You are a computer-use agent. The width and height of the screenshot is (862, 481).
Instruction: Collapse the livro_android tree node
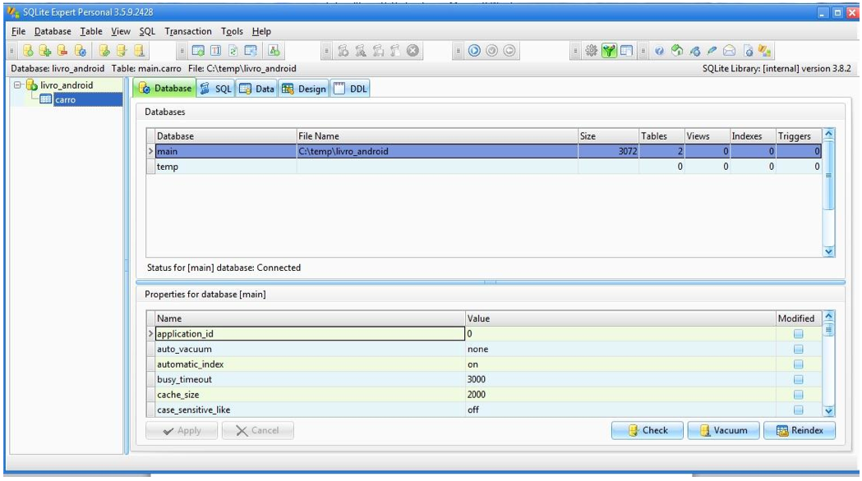coord(17,85)
